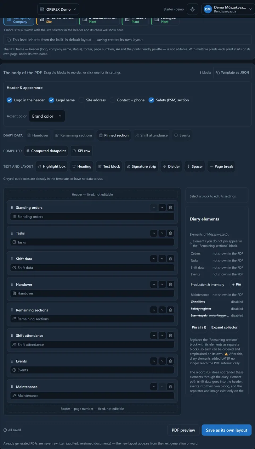This screenshot has width=255, height=449.
Task: Move the Remaining sections block down
Action: click(x=162, y=310)
